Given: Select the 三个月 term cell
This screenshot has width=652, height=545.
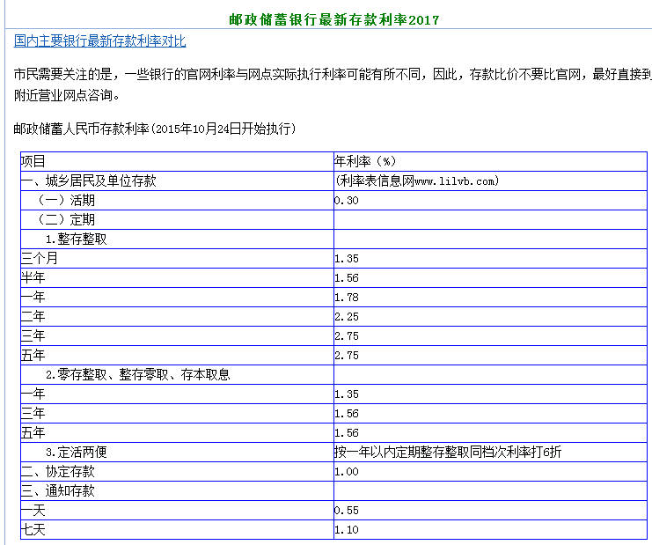Looking at the screenshot, I should [177, 258].
